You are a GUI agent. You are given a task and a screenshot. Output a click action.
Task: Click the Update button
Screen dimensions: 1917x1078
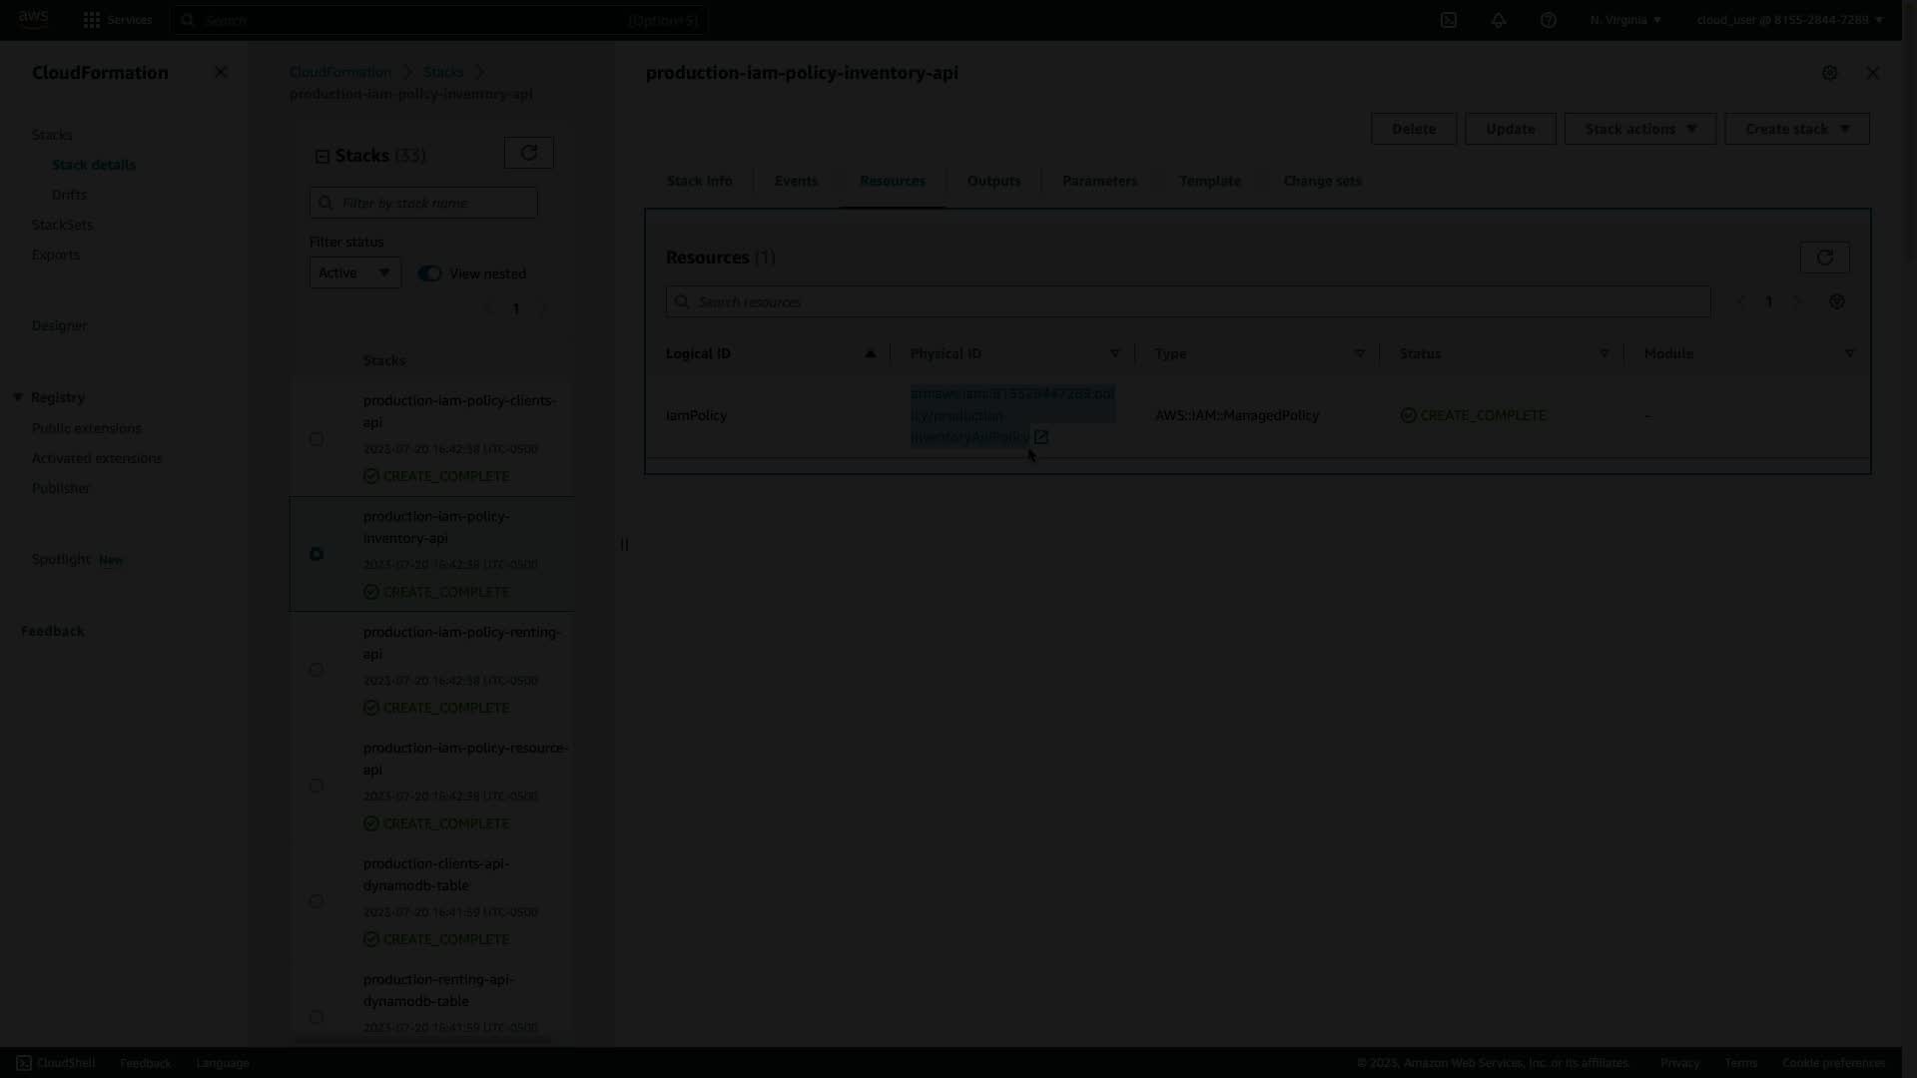point(1510,129)
